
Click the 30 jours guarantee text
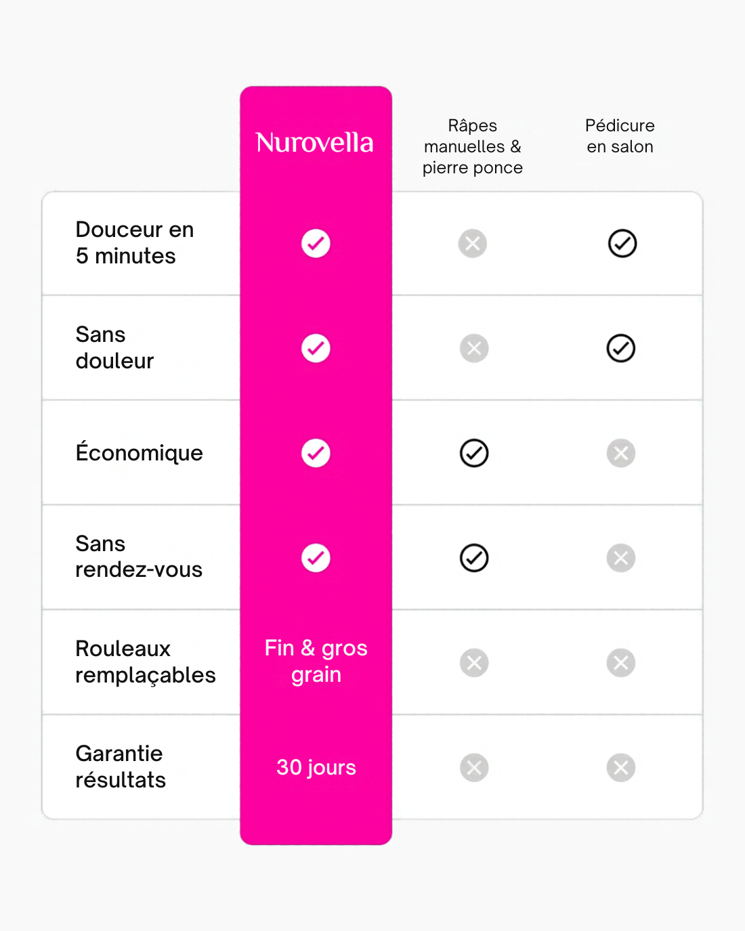pos(316,767)
